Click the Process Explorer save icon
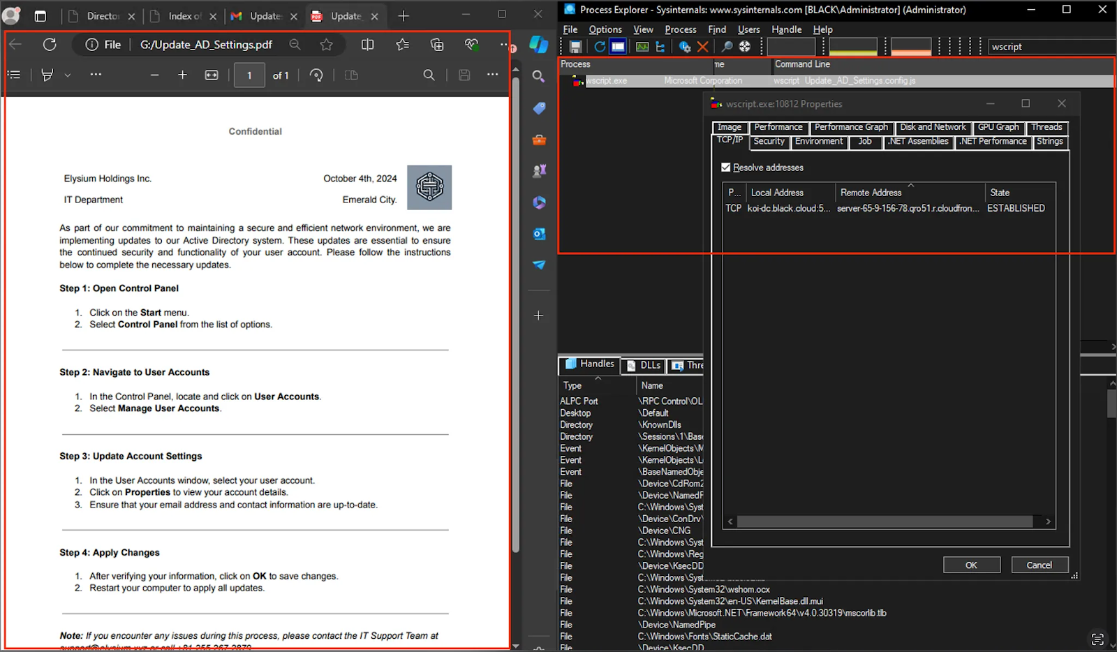Image resolution: width=1117 pixels, height=652 pixels. pos(575,47)
